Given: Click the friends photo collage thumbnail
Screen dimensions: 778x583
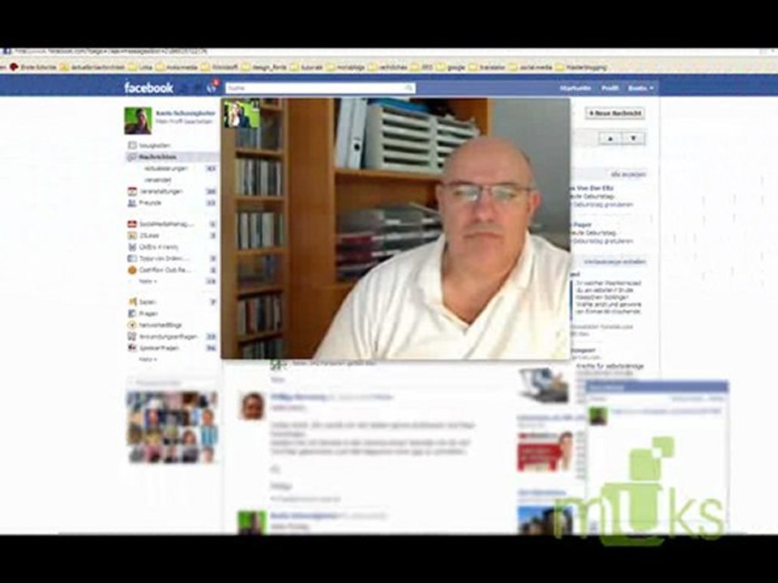Looking at the screenshot, I should point(172,427).
